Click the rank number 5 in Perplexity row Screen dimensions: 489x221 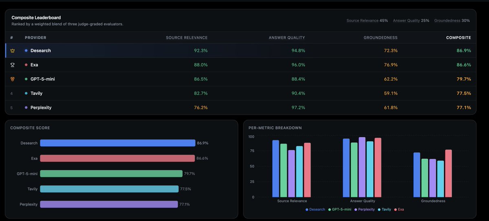[x=12, y=107]
